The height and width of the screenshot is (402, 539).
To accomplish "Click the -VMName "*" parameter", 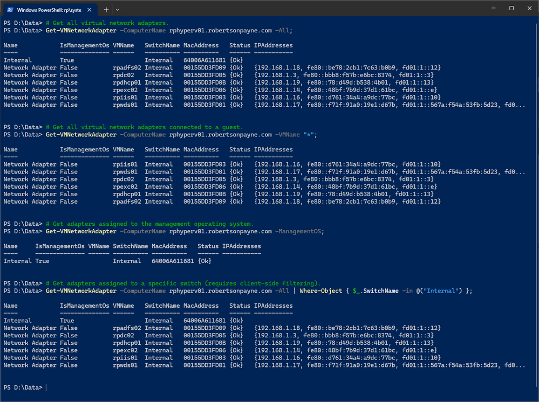I will 295,135.
